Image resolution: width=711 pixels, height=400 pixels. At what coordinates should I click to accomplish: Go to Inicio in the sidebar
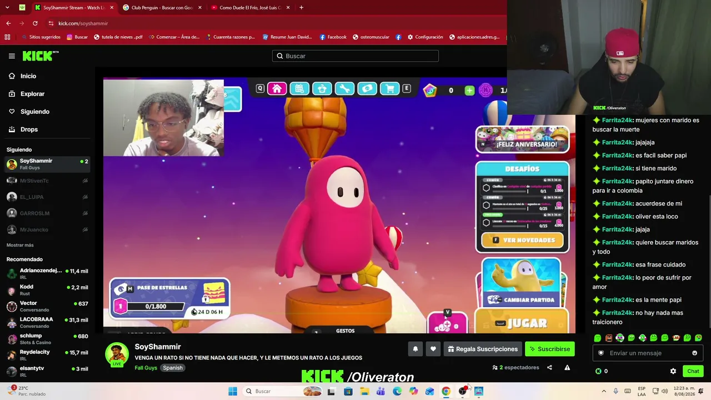[x=28, y=76]
